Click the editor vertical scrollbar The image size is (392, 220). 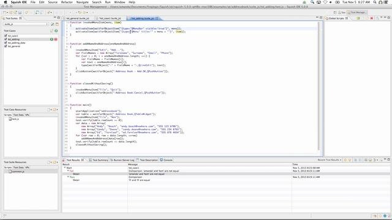318,86
